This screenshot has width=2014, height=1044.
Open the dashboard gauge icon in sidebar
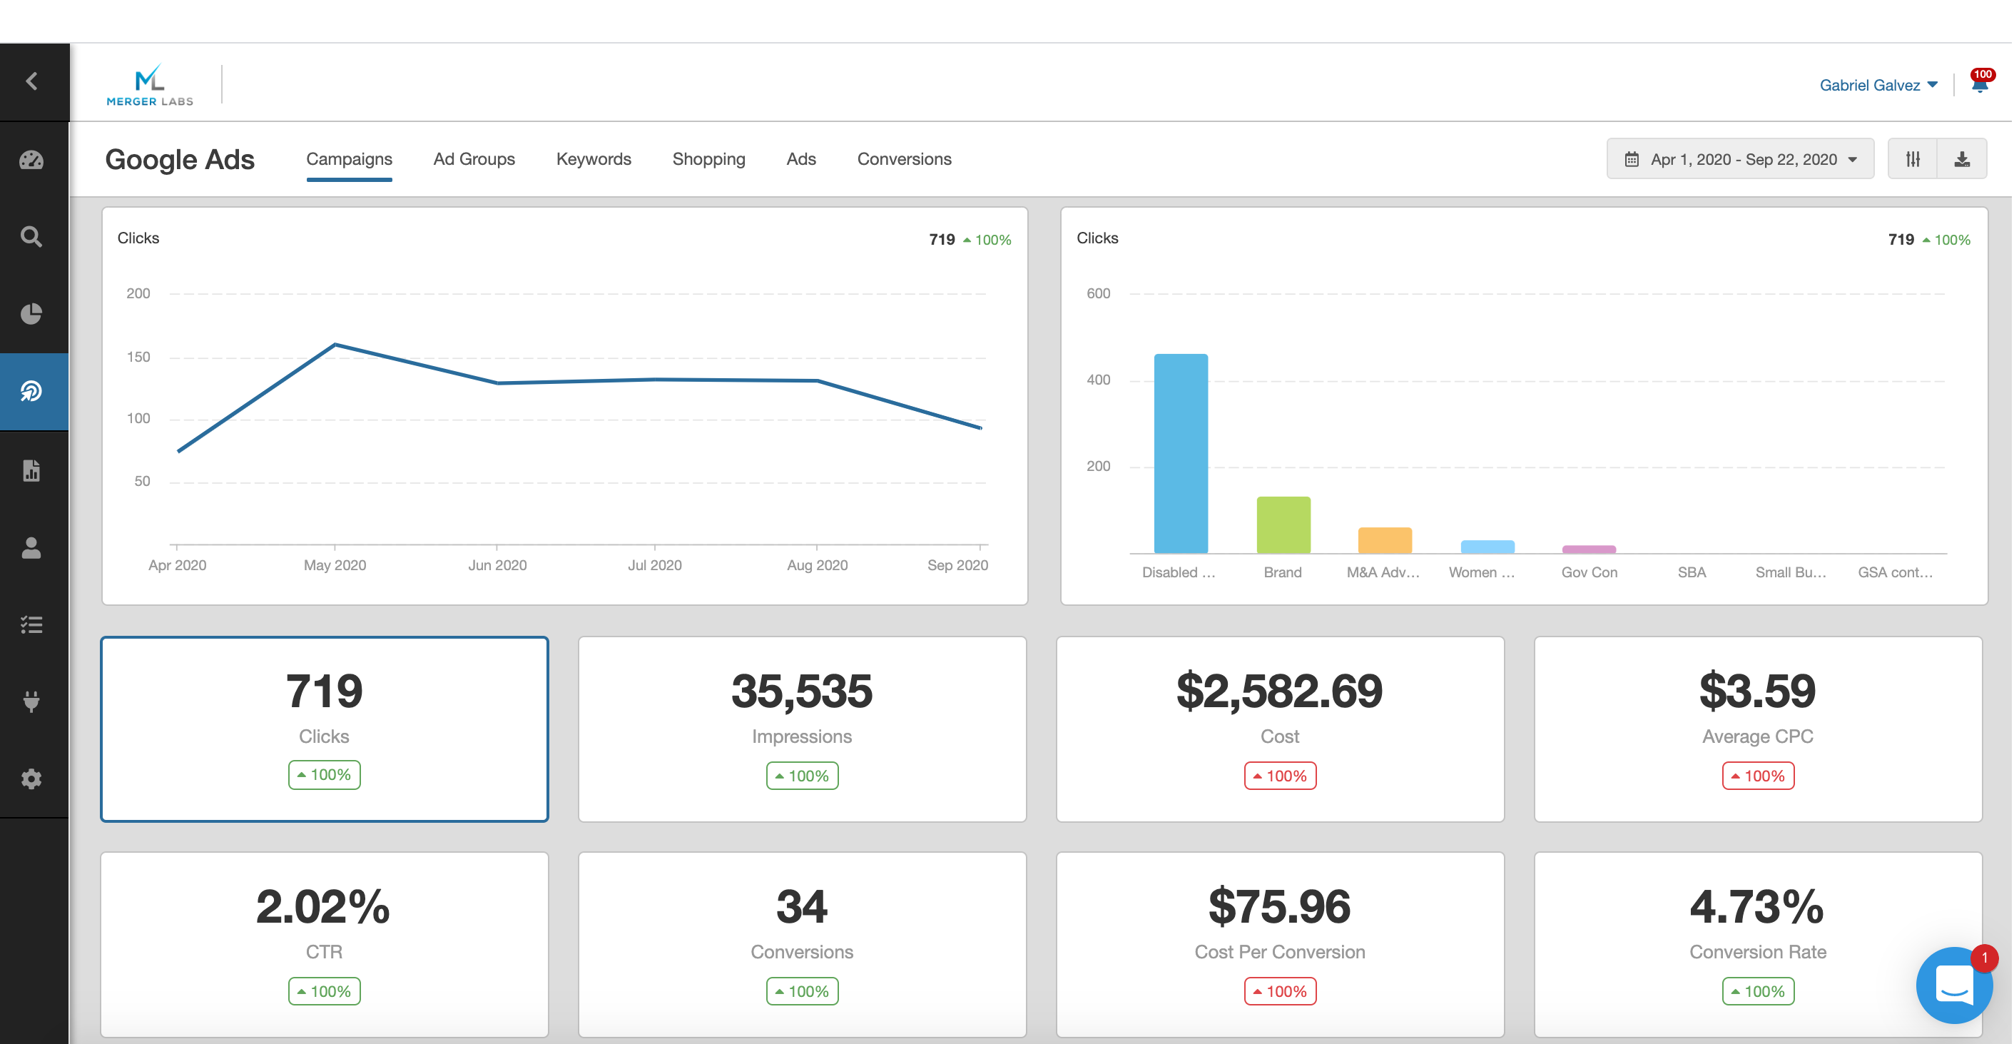coord(32,161)
